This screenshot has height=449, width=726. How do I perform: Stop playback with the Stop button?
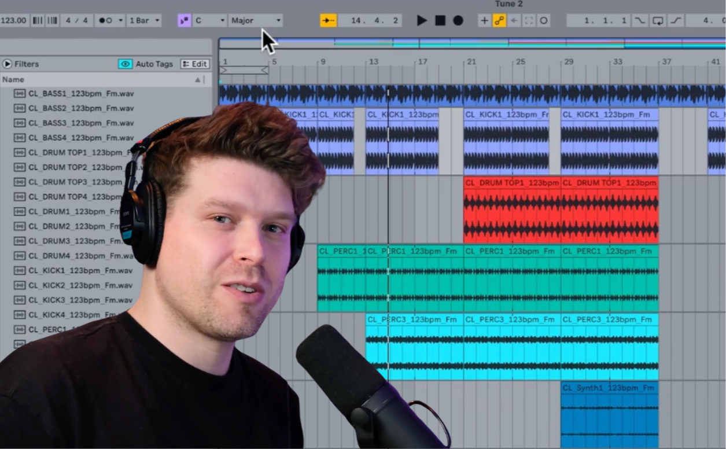pyautogui.click(x=440, y=20)
